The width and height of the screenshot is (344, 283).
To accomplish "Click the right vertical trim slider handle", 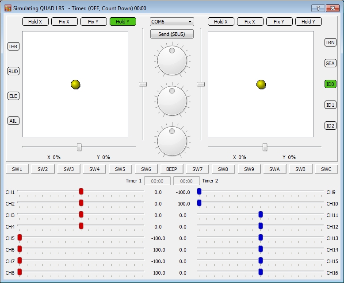I will tap(201, 84).
